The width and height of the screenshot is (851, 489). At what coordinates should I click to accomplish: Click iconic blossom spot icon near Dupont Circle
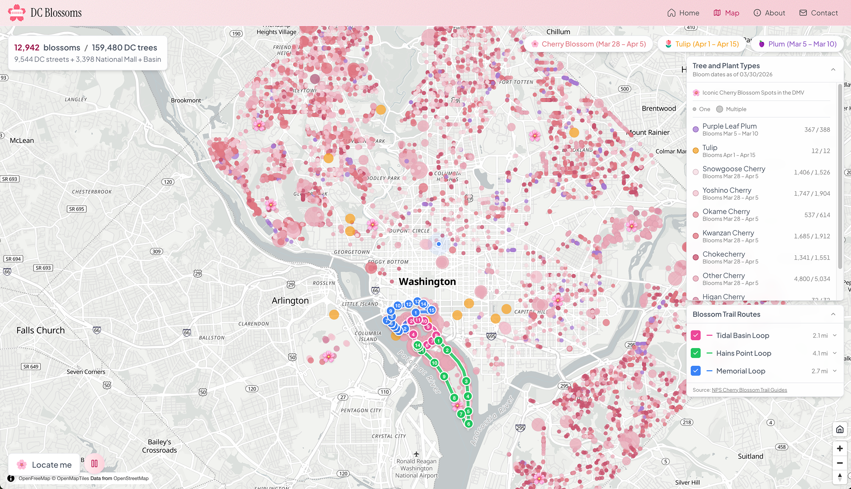372,224
